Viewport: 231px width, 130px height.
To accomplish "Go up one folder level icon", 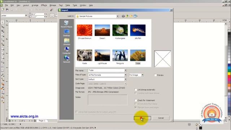I will [127, 16].
